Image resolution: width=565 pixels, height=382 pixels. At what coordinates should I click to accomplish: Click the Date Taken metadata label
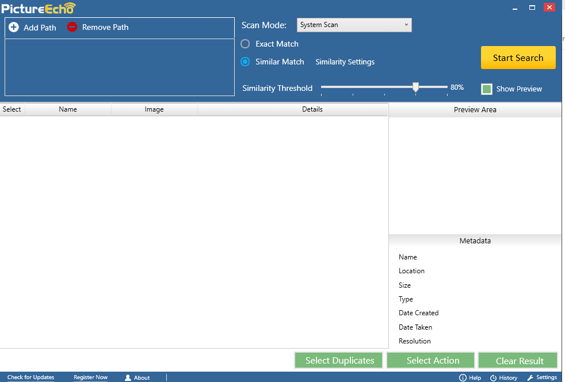(415, 327)
